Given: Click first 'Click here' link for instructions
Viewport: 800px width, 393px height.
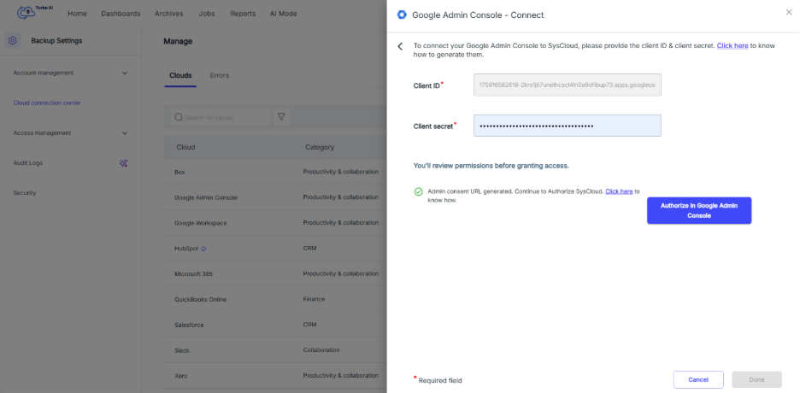Looking at the screenshot, I should 732,44.
